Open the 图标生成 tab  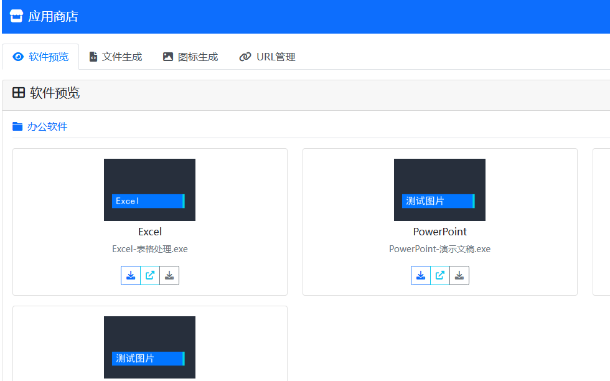coord(190,57)
